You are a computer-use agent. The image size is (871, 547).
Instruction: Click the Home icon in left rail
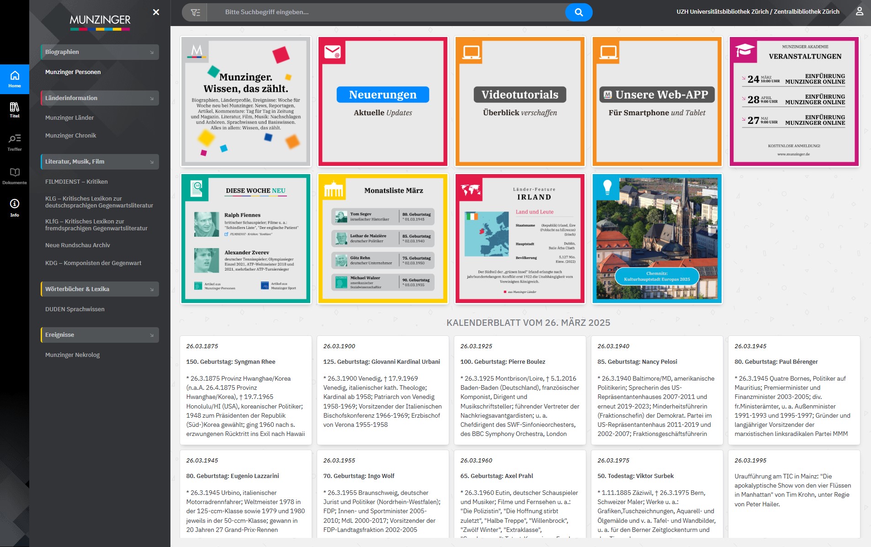click(15, 79)
